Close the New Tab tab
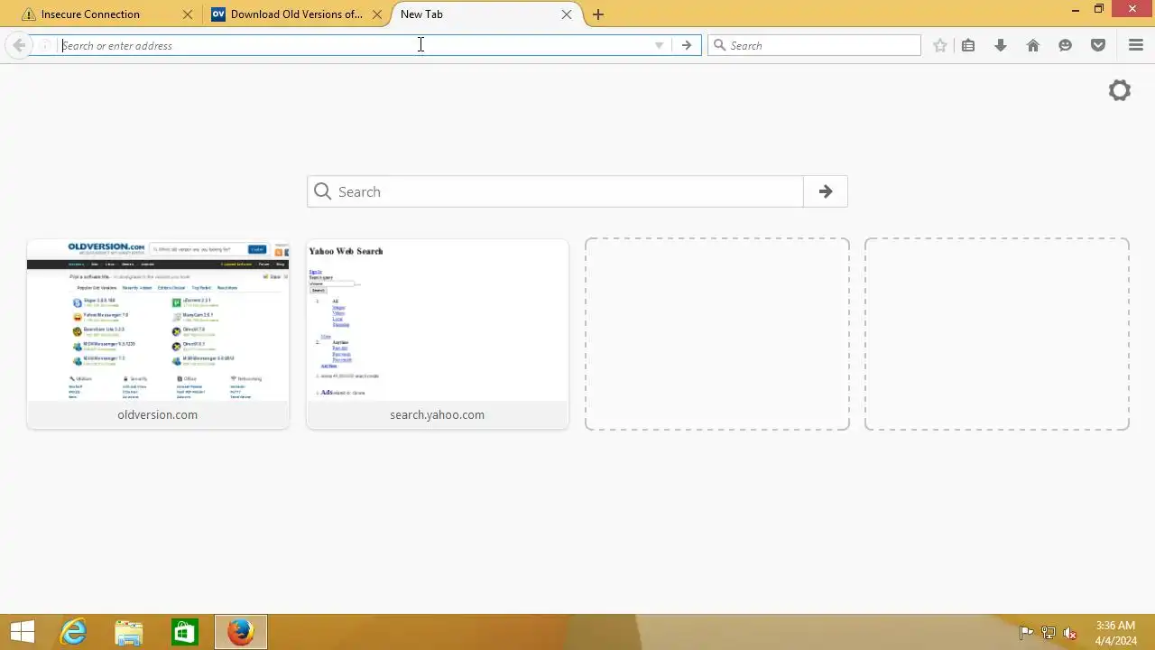Screen dimensions: 1155x650 pyautogui.click(x=567, y=14)
